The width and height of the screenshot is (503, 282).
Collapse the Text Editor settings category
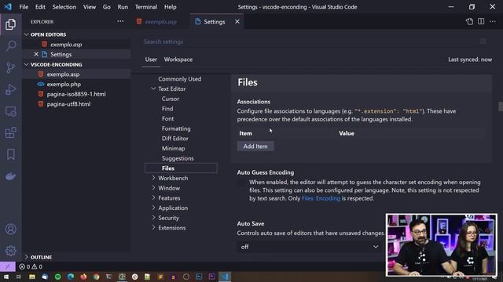click(153, 89)
